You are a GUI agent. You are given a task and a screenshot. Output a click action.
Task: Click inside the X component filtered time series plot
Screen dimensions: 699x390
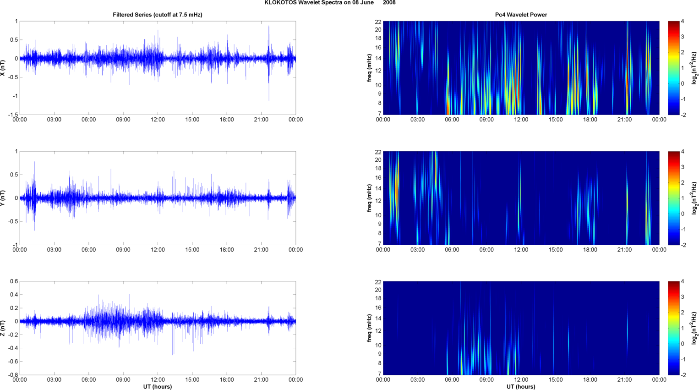(x=158, y=68)
